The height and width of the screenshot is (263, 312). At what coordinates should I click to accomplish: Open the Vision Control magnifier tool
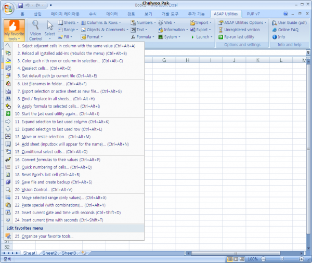35,31
